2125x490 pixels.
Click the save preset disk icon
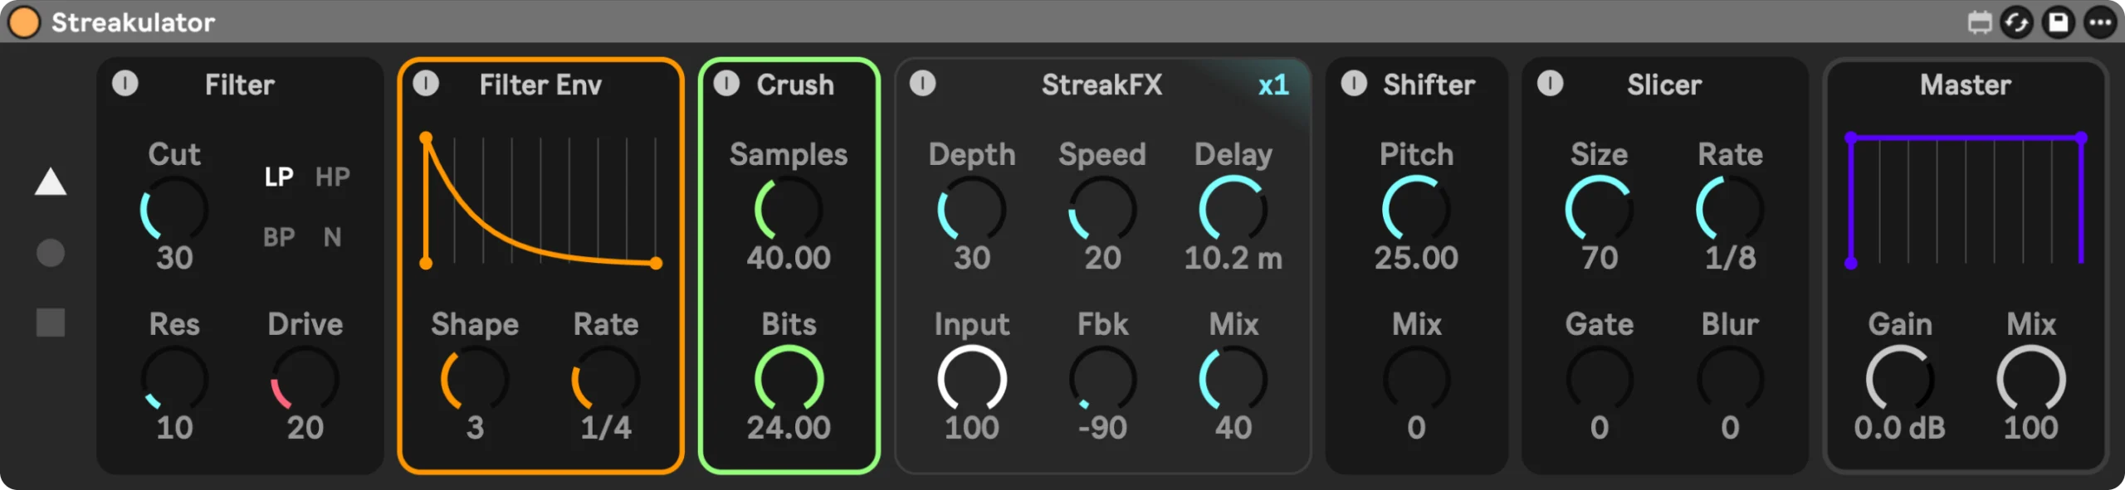point(2059,22)
